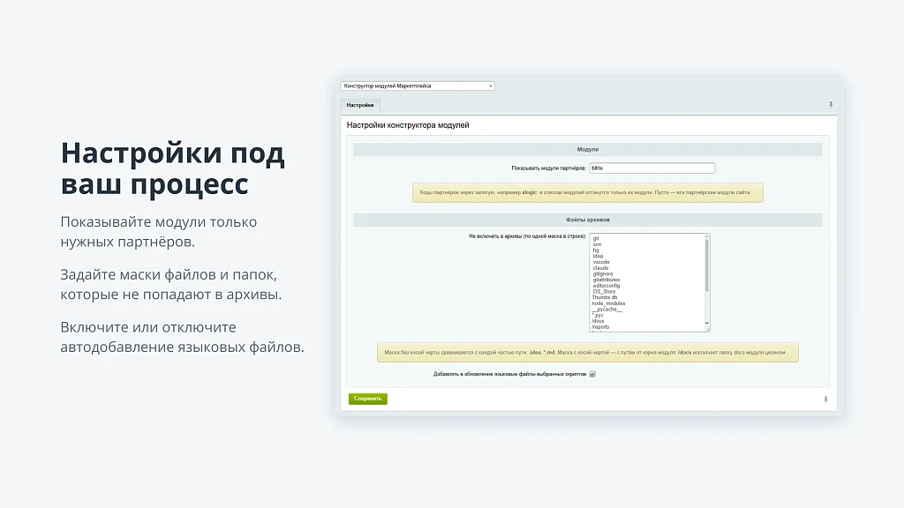Click the "/docs" line in the masks list
The width and height of the screenshot is (904, 508).
[598, 321]
